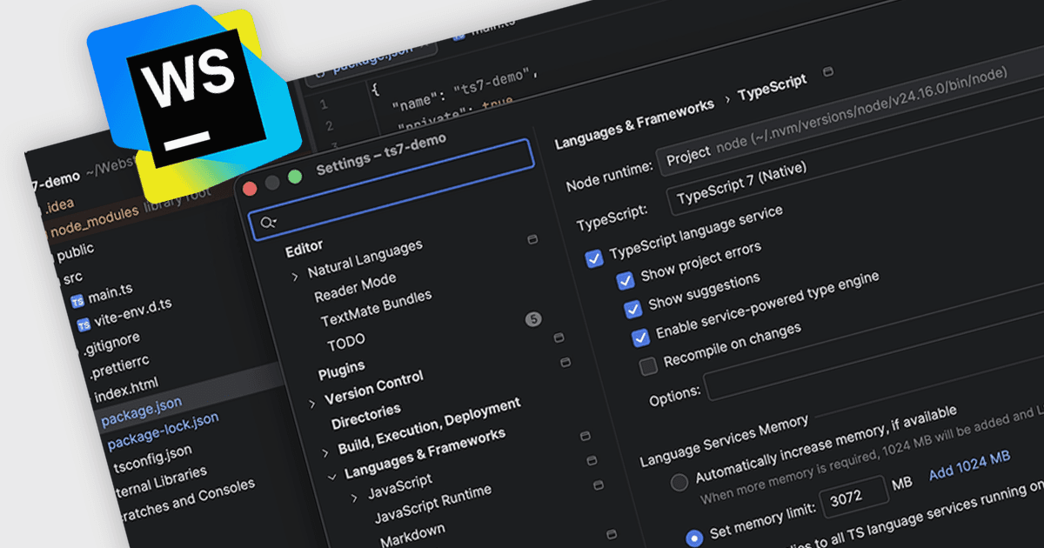The width and height of the screenshot is (1044, 548).
Task: Select Reader Mode in settings tree
Action: pyautogui.click(x=355, y=288)
